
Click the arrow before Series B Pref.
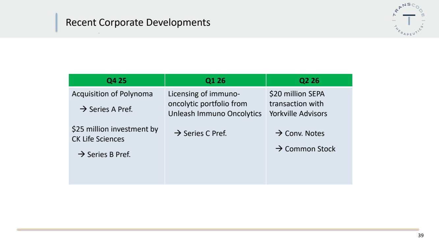click(x=81, y=154)
